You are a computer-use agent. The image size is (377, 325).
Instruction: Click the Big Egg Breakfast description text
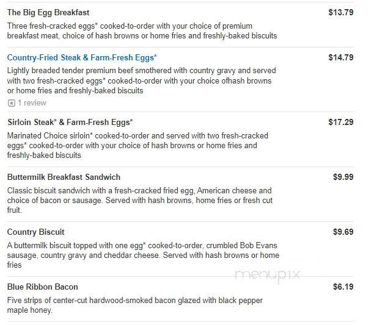coord(142,30)
